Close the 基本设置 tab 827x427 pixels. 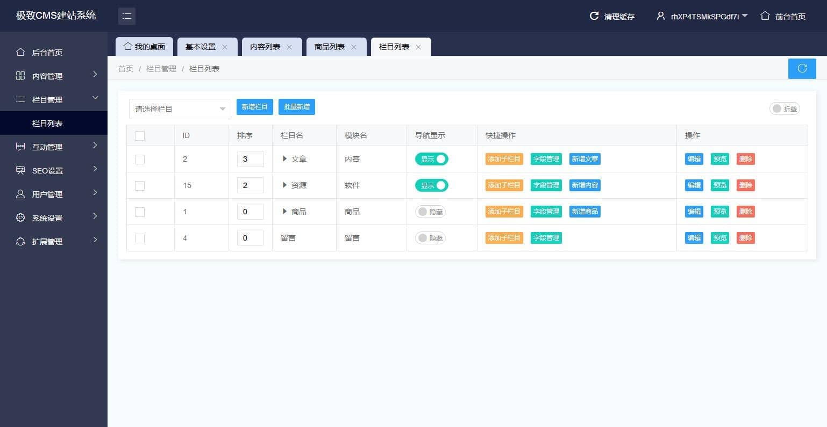[x=225, y=47]
